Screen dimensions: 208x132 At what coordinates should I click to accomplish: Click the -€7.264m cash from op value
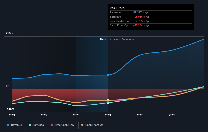(x=139, y=26)
